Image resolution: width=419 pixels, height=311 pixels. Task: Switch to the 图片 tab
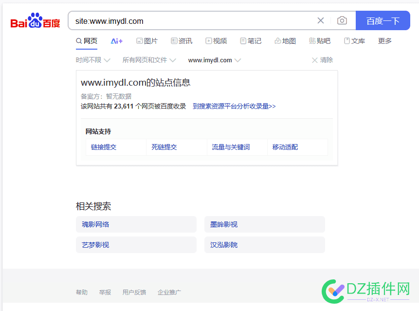coord(147,41)
